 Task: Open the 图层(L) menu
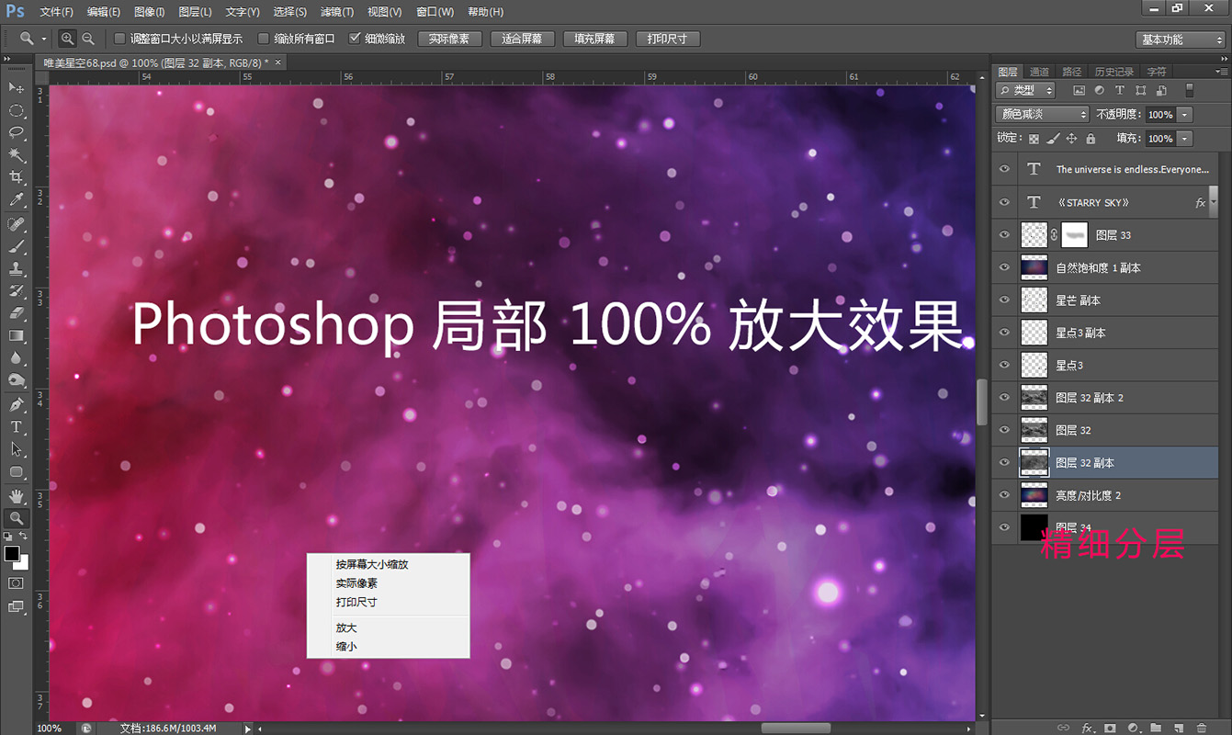pyautogui.click(x=195, y=12)
